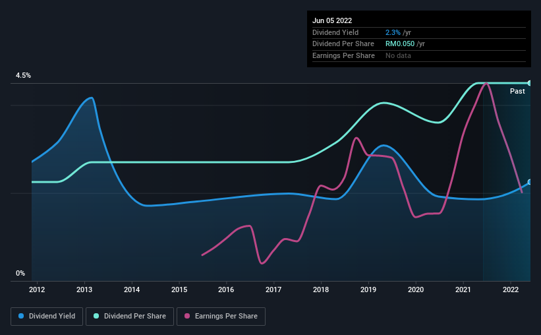The image size is (541, 335).
Task: Click the Jun 05 2022 tooltip date
Action: point(332,20)
